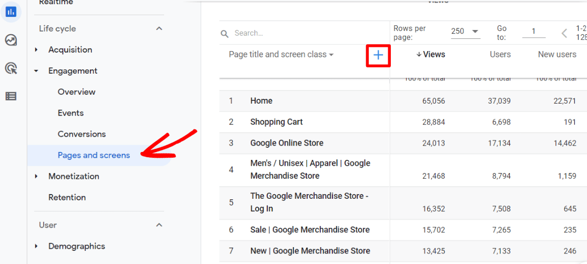
Task: Go to previous page of table rows
Action: (564, 33)
